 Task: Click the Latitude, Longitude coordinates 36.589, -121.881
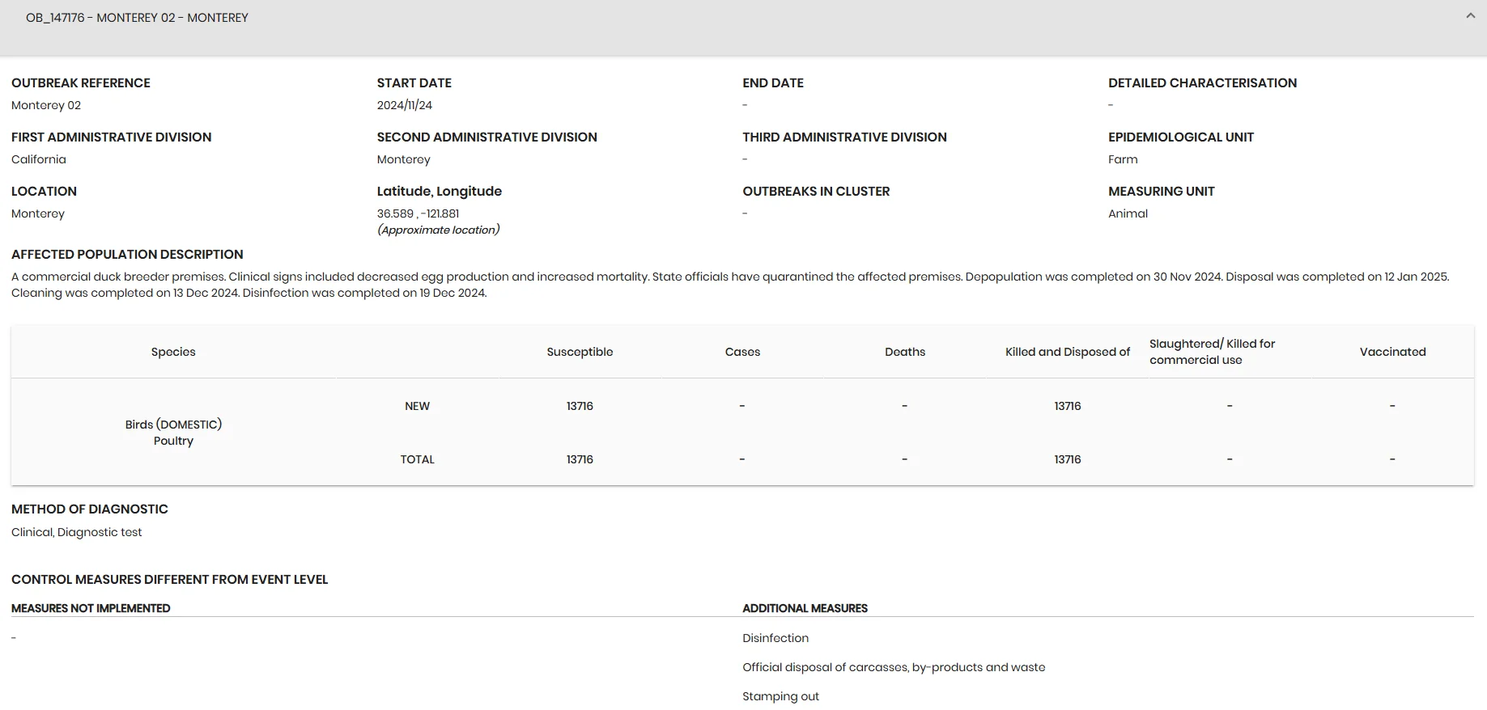418,213
